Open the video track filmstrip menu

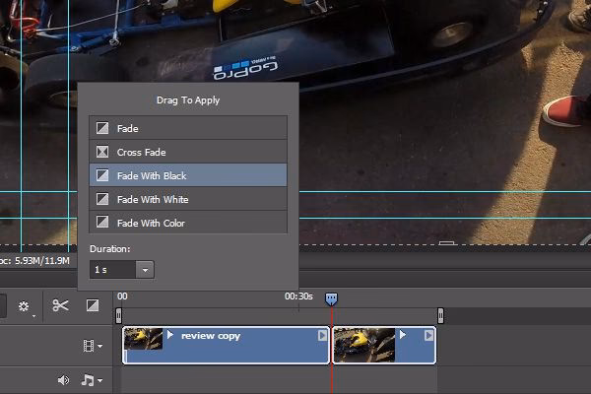point(93,346)
